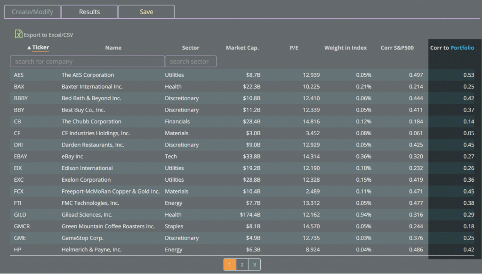The height and width of the screenshot is (274, 482).
Task: Click Exelon Corporation name
Action: [x=86, y=179]
